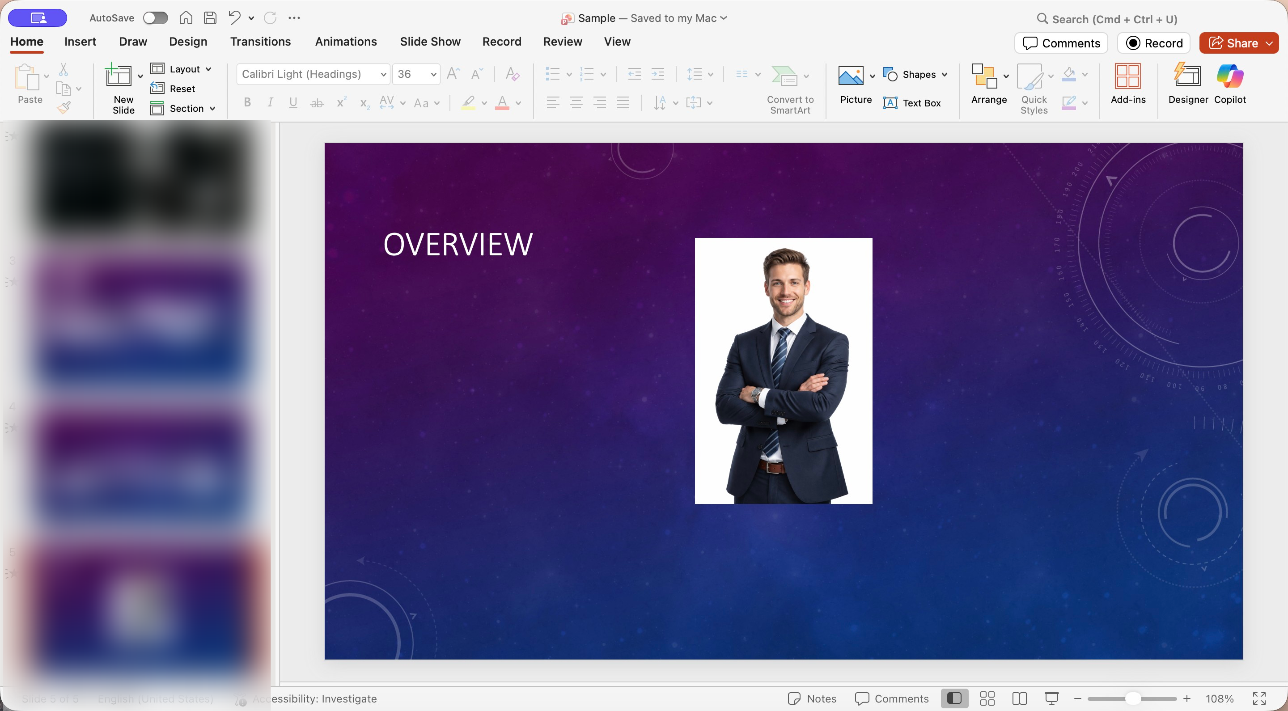Click the Reset slide button
The width and height of the screenshot is (1288, 711).
click(x=173, y=89)
